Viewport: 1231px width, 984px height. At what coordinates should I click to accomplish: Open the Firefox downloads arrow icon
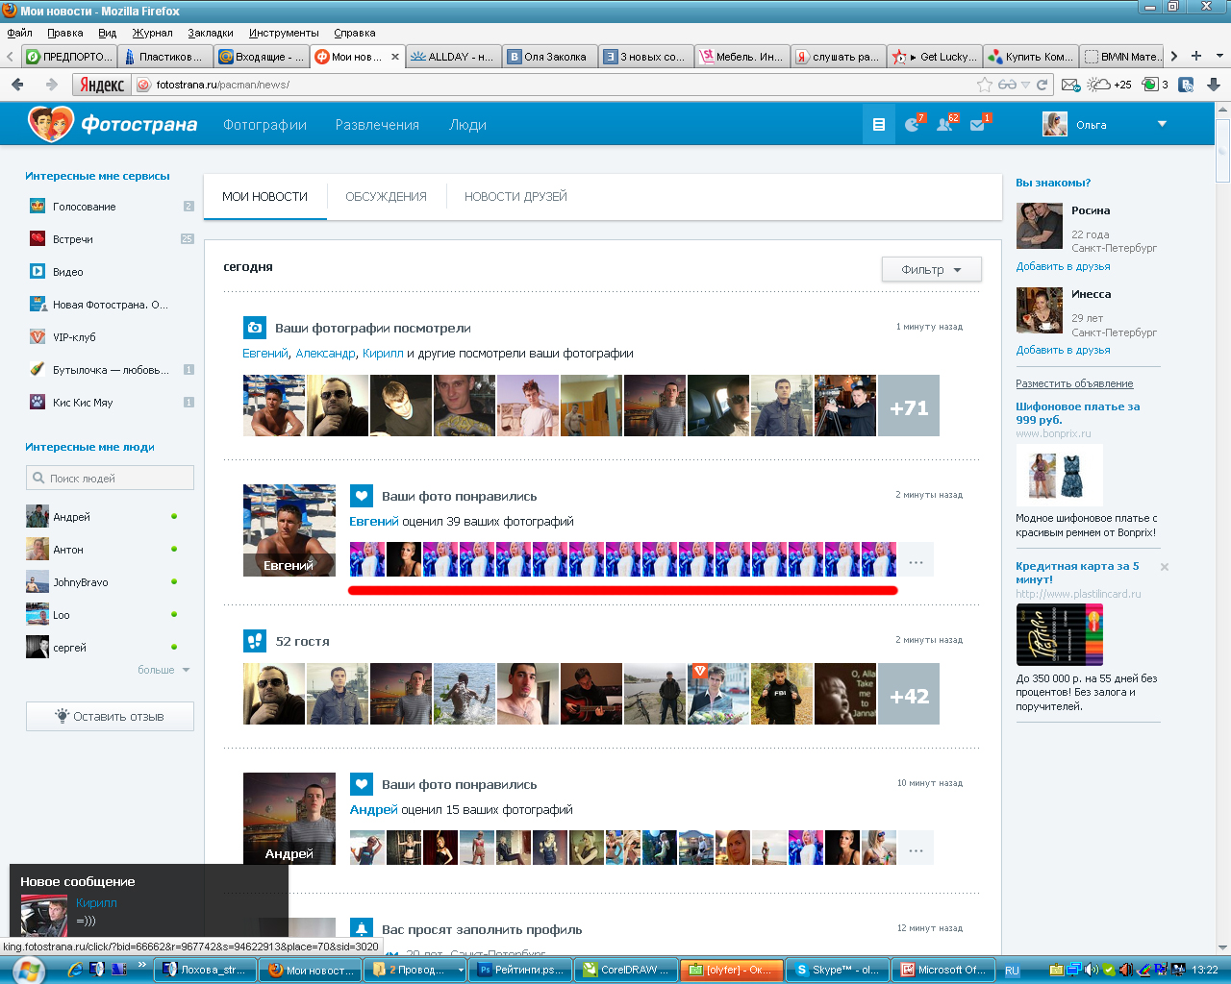click(1214, 85)
